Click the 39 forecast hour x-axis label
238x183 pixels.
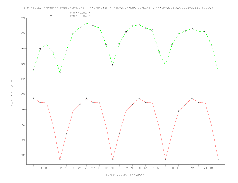[x=119, y=168]
